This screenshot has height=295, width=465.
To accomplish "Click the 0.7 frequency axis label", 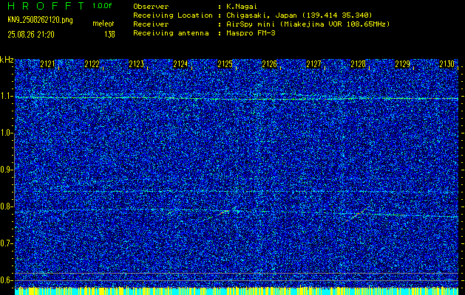I will [5, 243].
